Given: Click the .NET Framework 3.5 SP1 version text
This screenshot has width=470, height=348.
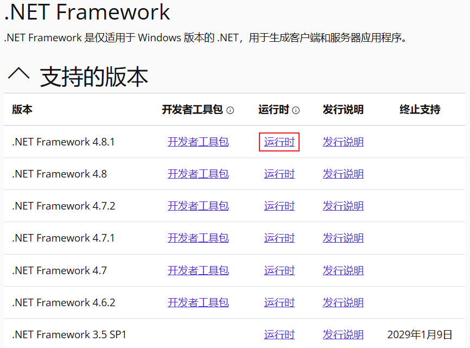Looking at the screenshot, I should coord(69,334).
